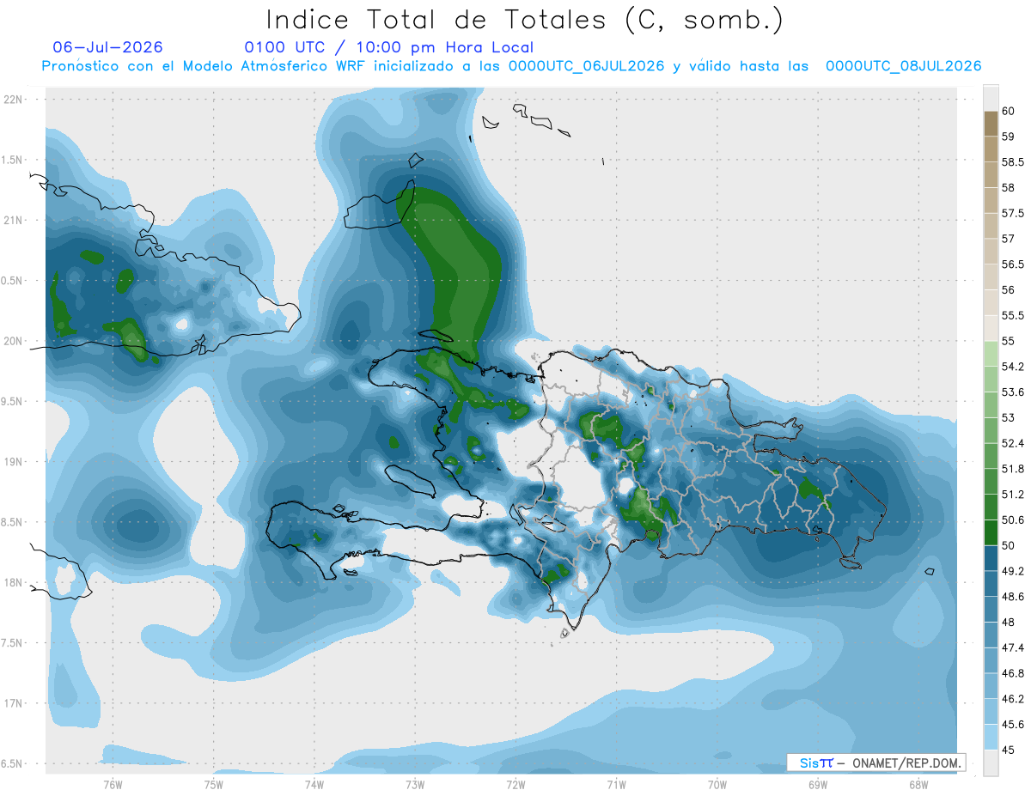
Task: Click the colorbar value label 54.2
Action: [1013, 367]
